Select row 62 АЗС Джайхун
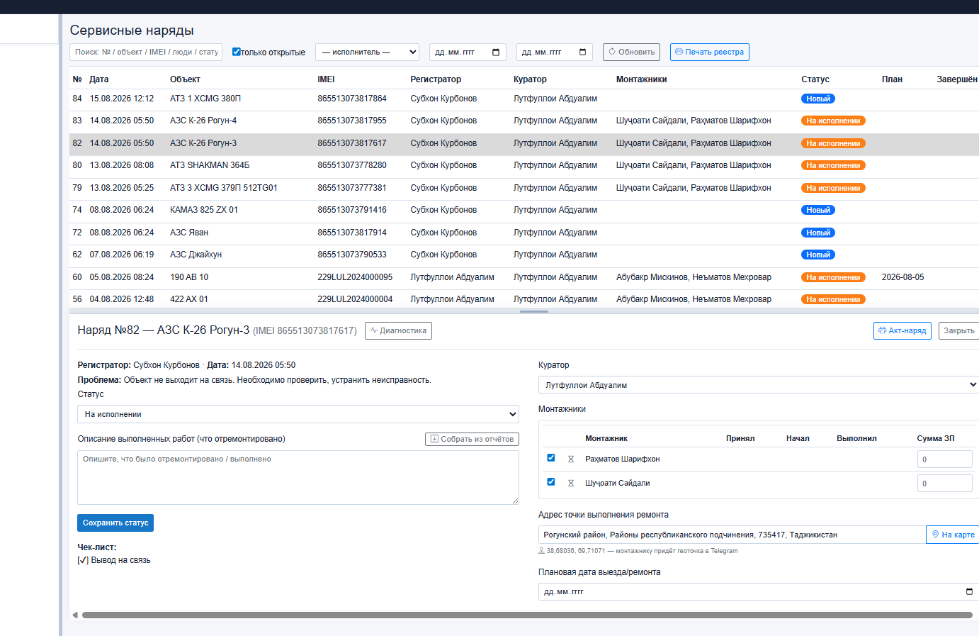979x636 pixels. click(x=524, y=255)
